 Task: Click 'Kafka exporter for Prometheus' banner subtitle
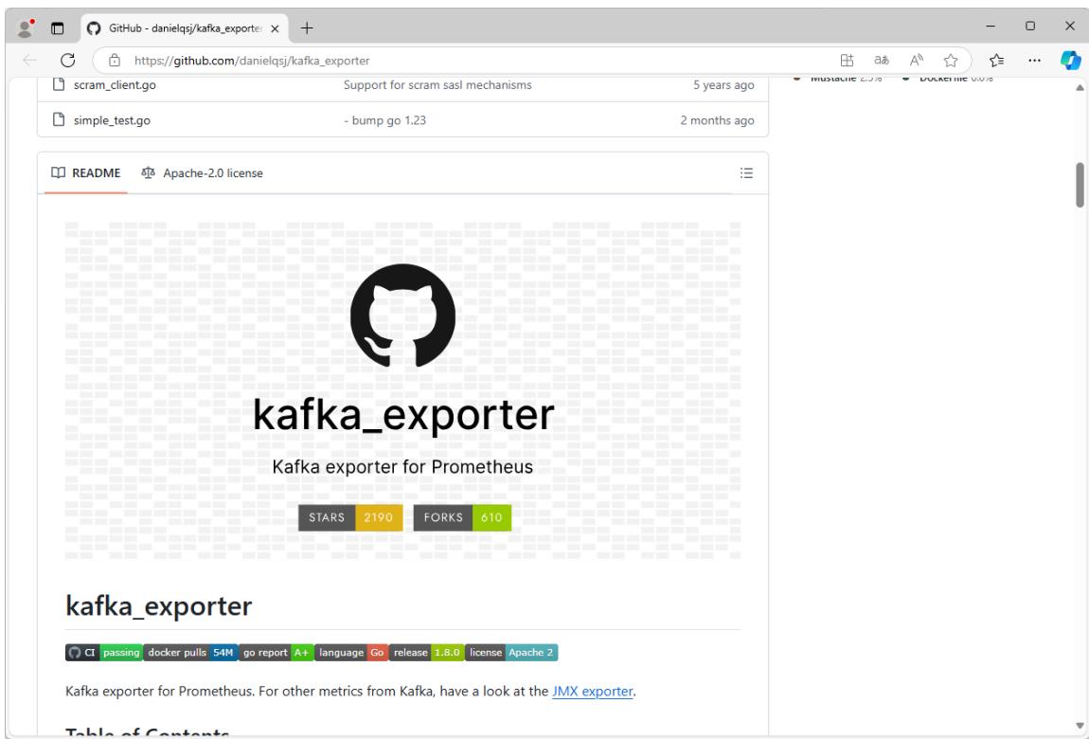[x=402, y=467]
